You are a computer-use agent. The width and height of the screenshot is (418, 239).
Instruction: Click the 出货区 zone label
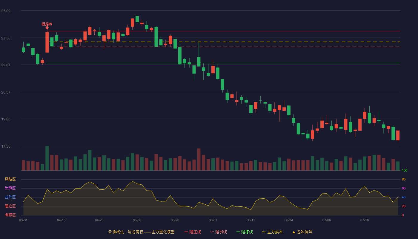[x=10, y=188]
